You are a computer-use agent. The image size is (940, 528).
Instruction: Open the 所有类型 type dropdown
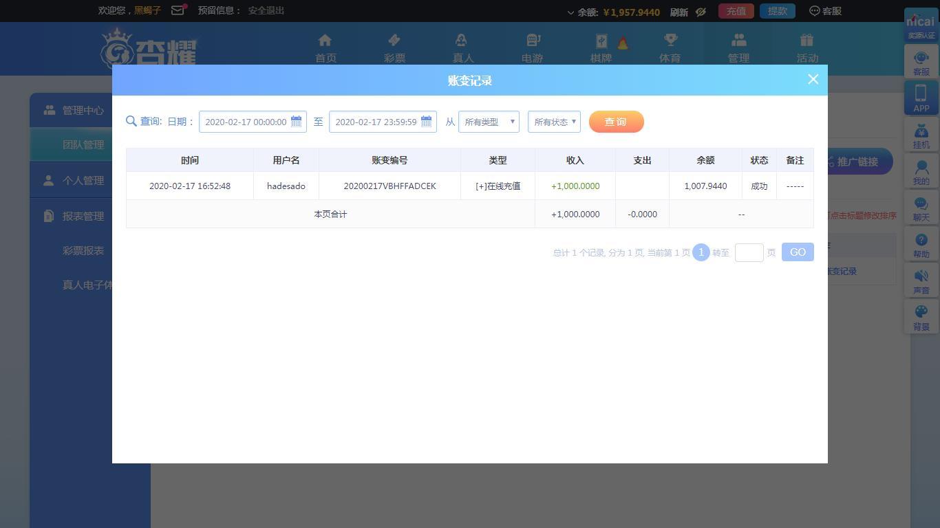click(489, 122)
